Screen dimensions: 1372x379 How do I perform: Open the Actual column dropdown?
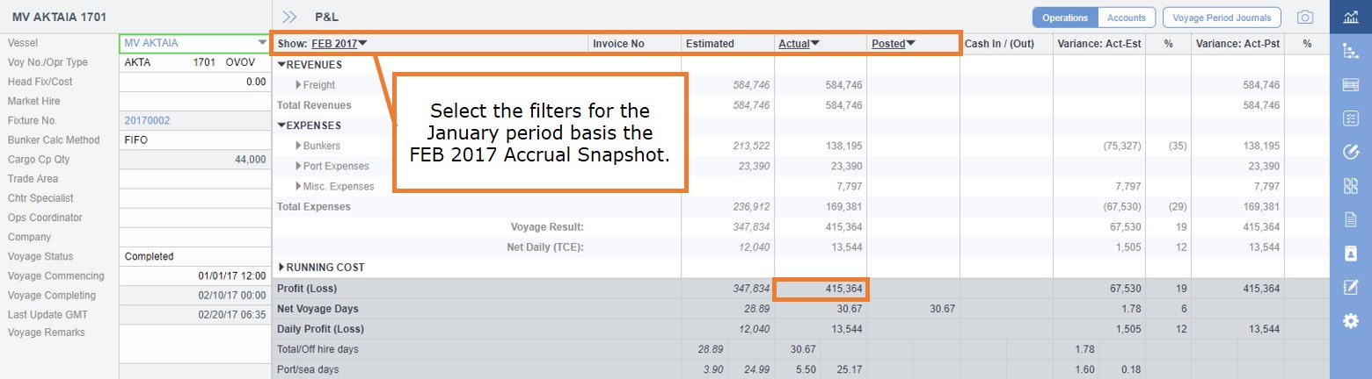799,43
